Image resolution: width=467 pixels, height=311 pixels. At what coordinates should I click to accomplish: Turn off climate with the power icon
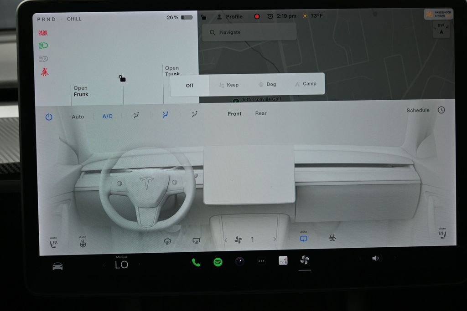click(49, 117)
